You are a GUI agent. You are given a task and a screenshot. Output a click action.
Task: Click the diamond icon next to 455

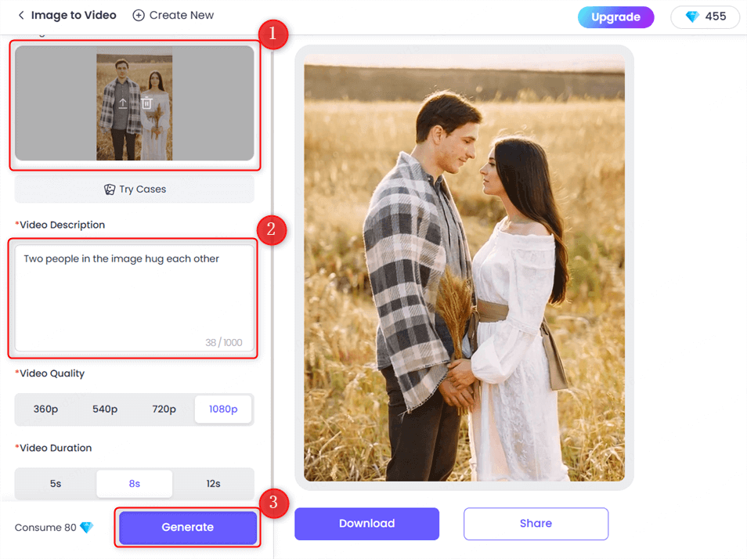pyautogui.click(x=691, y=17)
